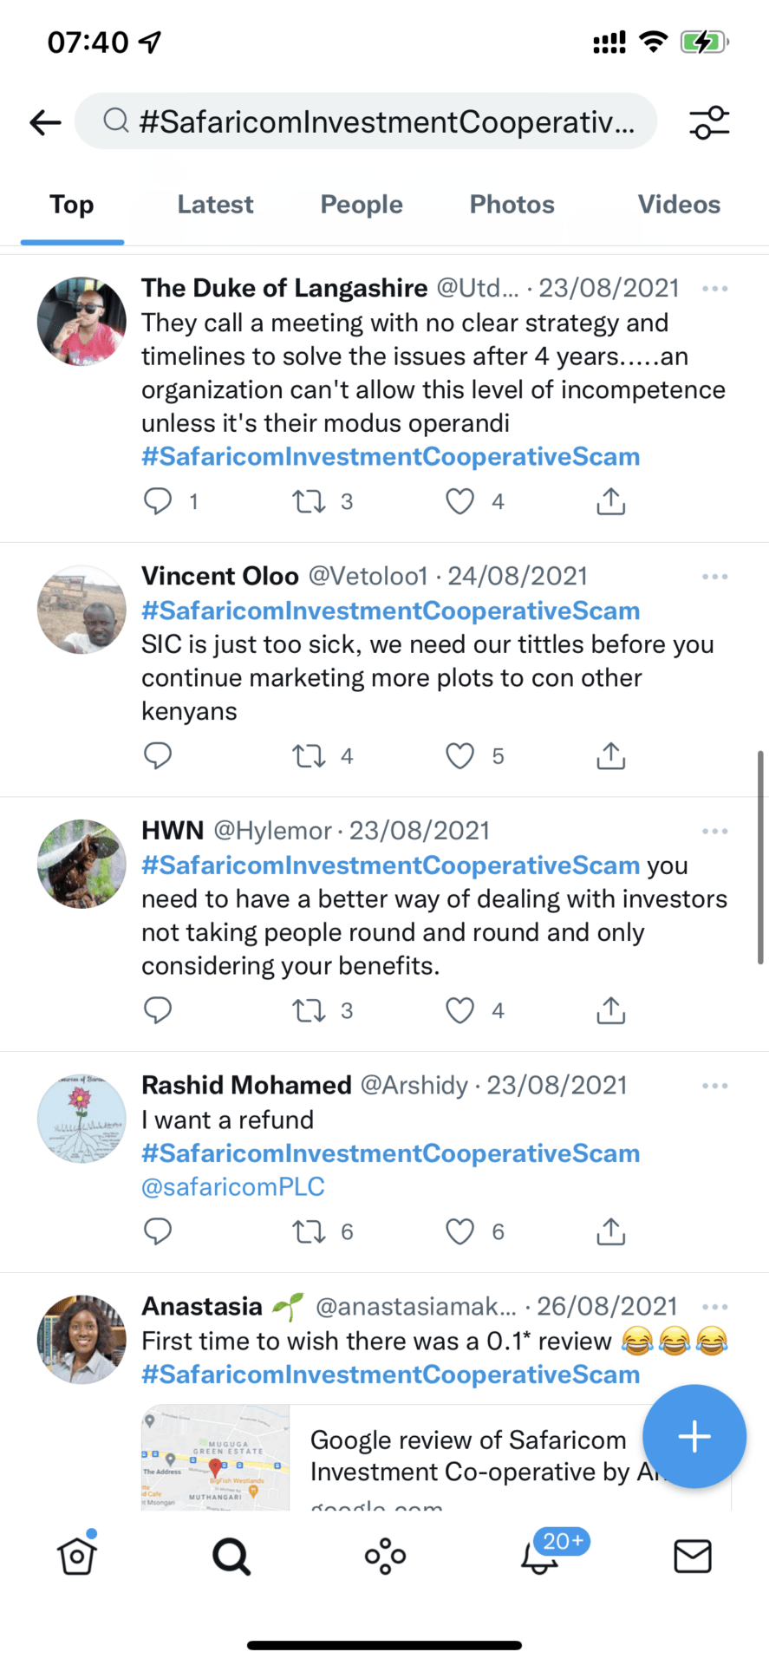Screen dimensions: 769x1665
Task: Open the @safaricomPLC mention link
Action: [x=233, y=1187]
